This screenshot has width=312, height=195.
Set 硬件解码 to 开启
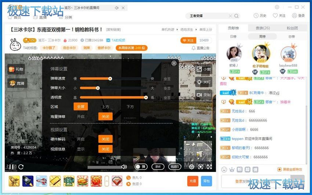(x=81, y=139)
